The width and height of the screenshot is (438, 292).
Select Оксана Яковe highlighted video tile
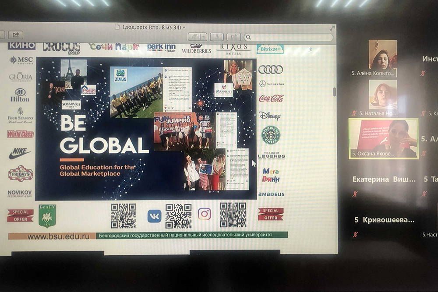(x=384, y=138)
